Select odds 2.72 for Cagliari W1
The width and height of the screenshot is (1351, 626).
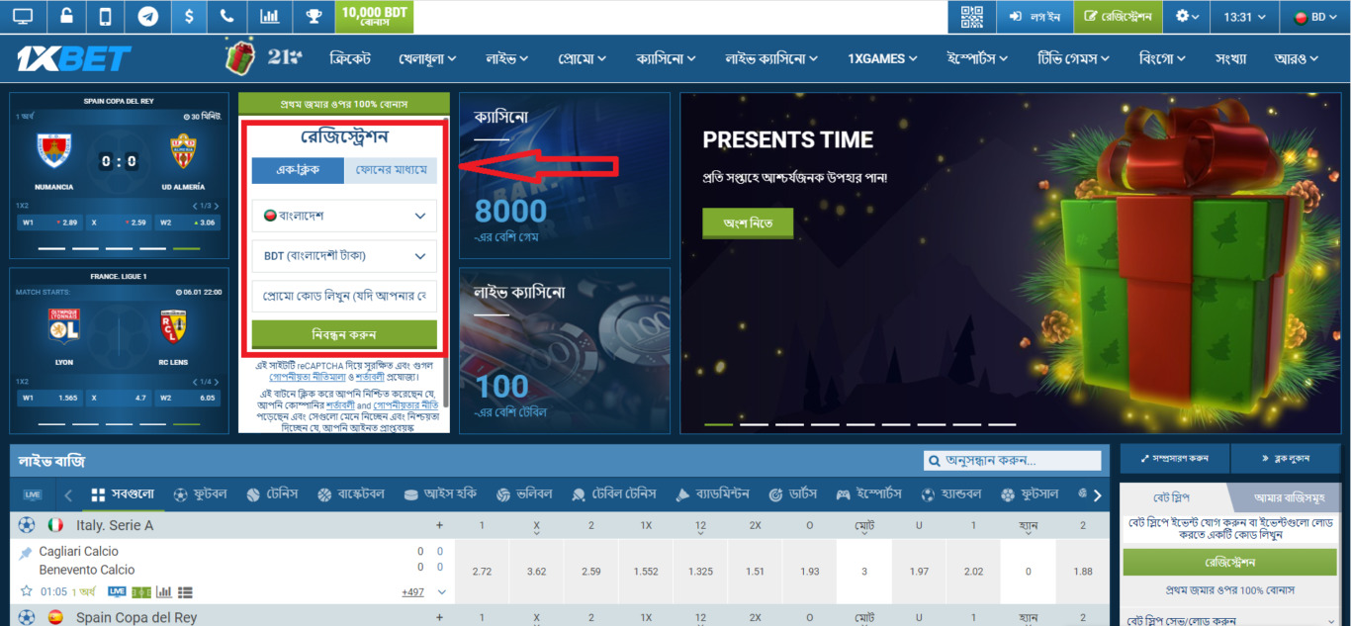[x=482, y=572]
